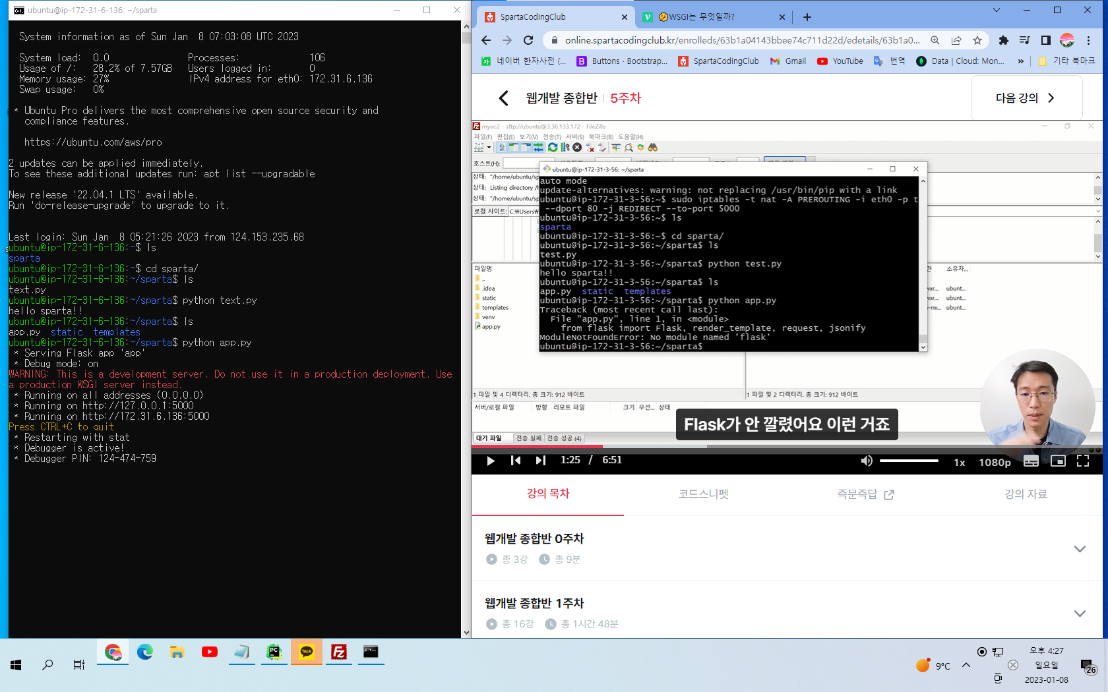Viewport: 1108px width, 692px height.
Task: Open File Explorer from taskbar
Action: [177, 652]
